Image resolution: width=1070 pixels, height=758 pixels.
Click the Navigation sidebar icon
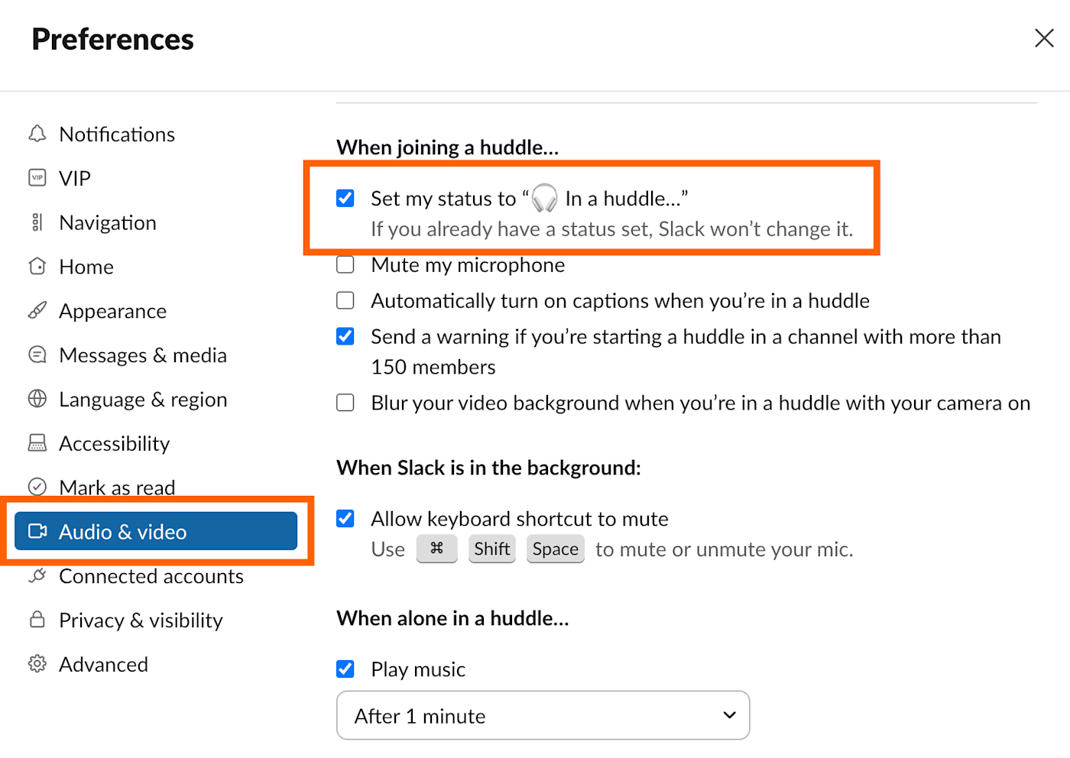[x=37, y=222]
